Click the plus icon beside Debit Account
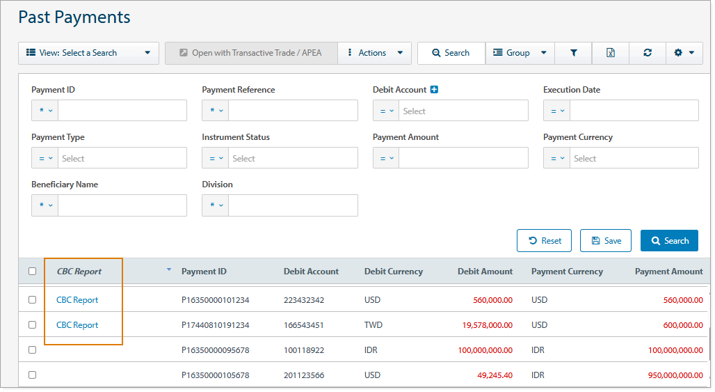 (434, 90)
